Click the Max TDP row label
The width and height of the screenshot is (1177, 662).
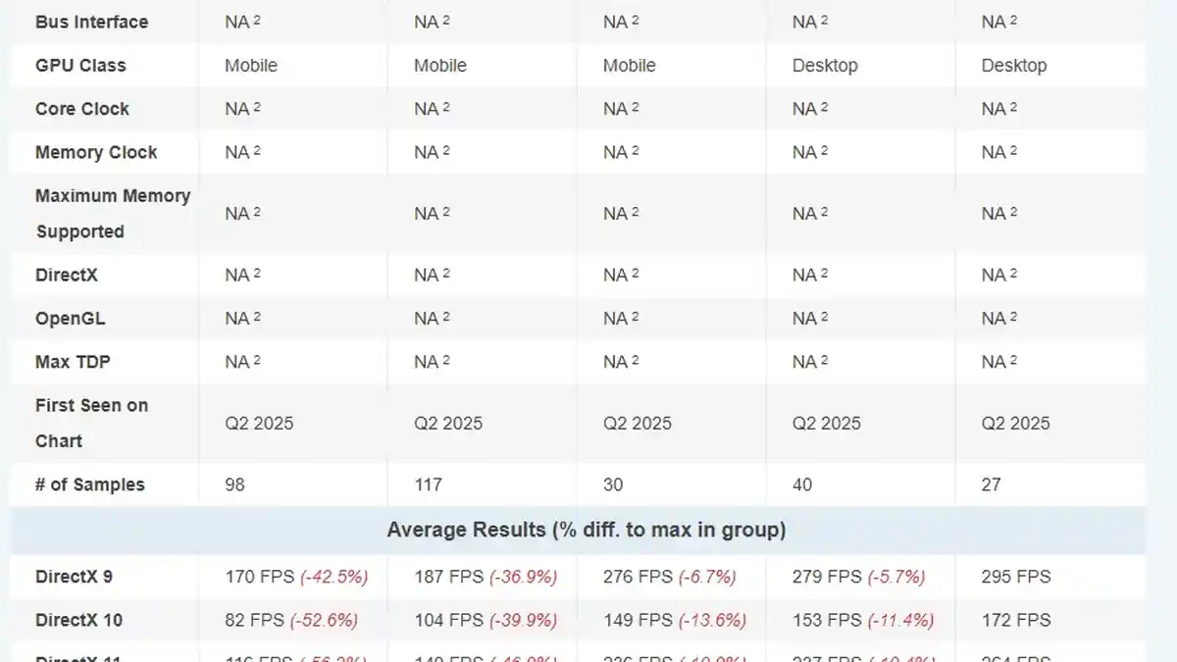(x=73, y=362)
